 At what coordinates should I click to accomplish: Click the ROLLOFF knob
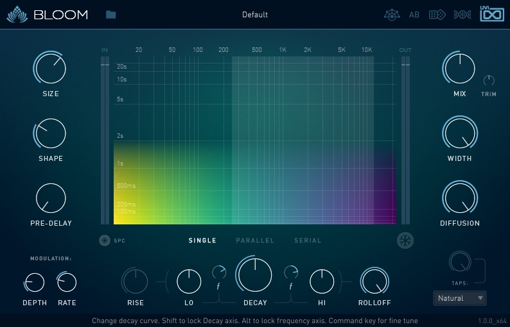tap(374, 281)
